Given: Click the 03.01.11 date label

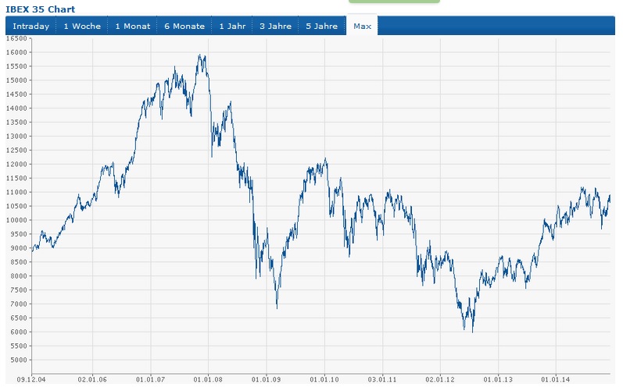Looking at the screenshot, I should pos(382,379).
